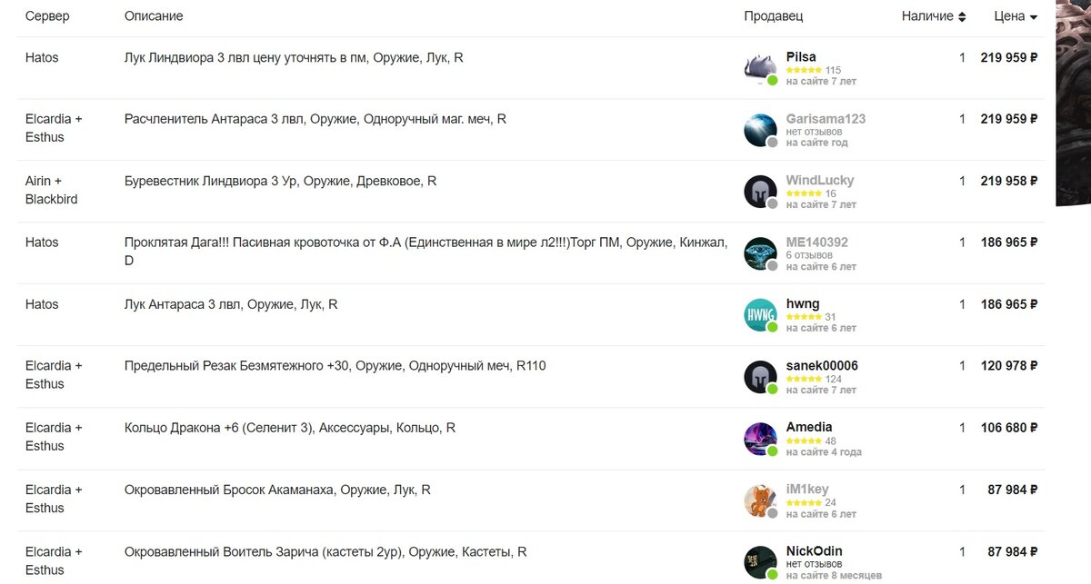This screenshot has height=584, width=1091.
Task: Click iM1key's cartoon fox avatar
Action: point(760,500)
